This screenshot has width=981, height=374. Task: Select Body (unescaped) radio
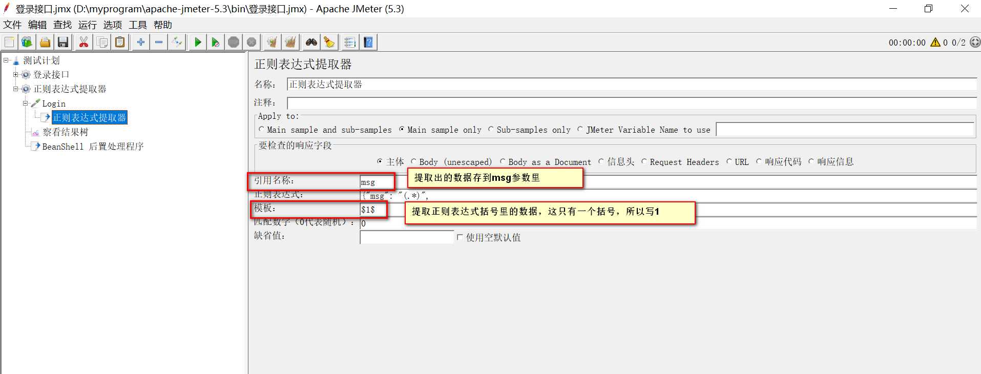tap(414, 161)
